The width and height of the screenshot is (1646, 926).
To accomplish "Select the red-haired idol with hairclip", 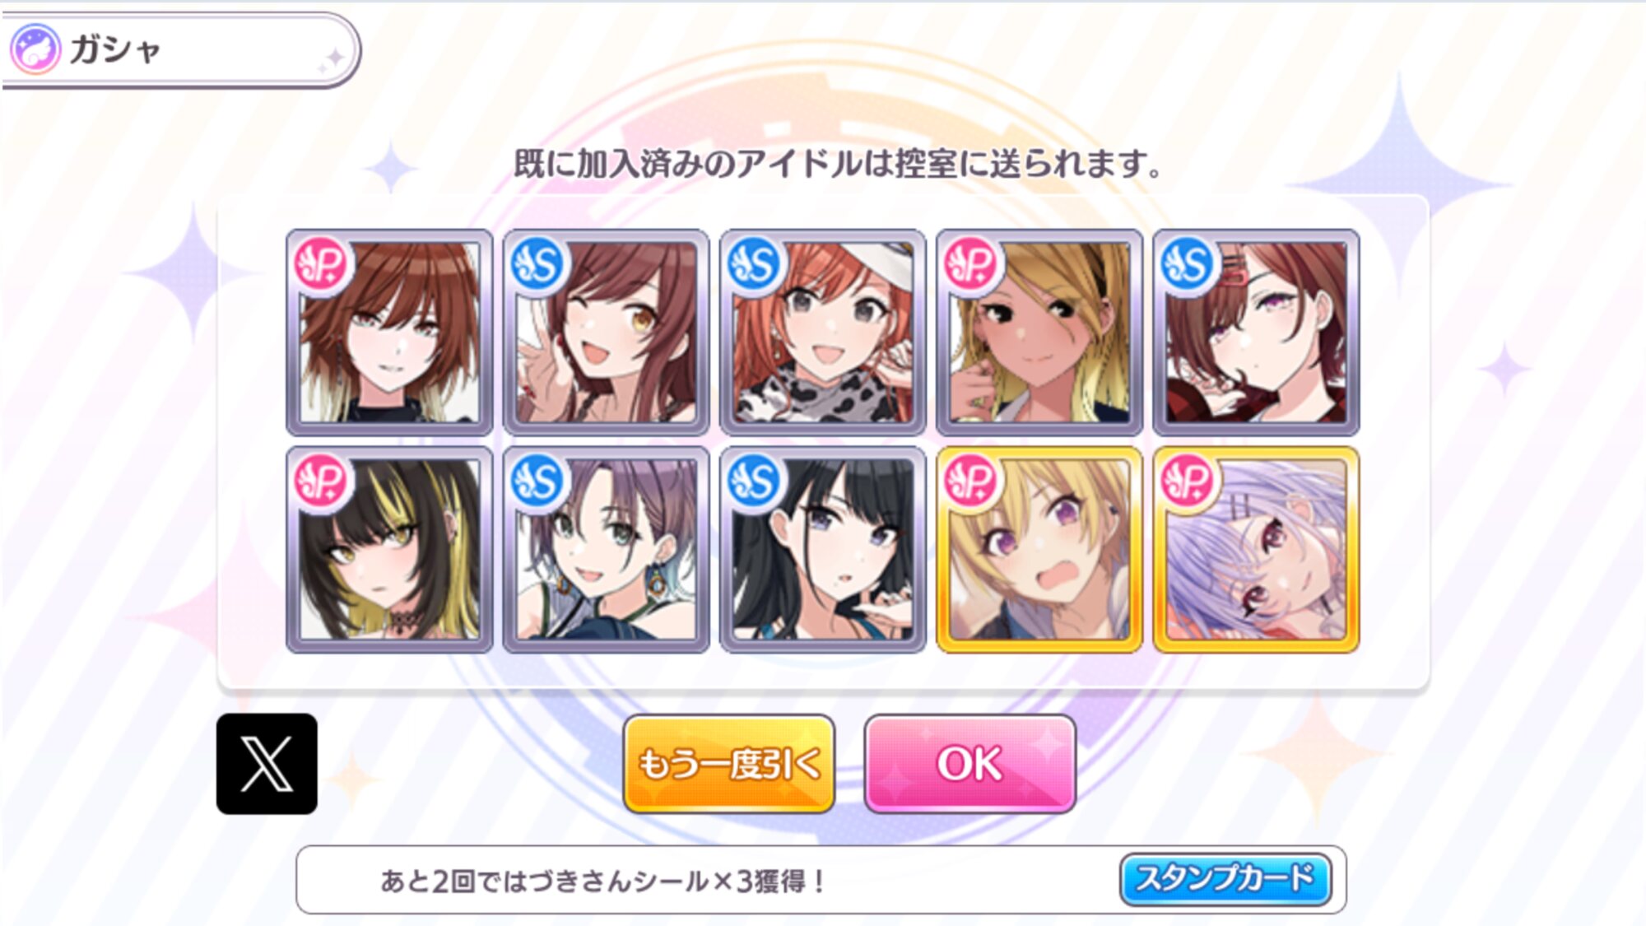I will click(x=1256, y=333).
